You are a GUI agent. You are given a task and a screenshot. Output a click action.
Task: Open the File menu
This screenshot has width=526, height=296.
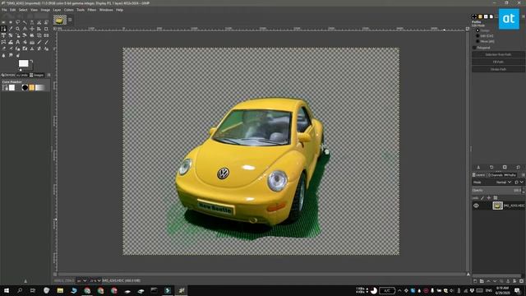coord(4,10)
